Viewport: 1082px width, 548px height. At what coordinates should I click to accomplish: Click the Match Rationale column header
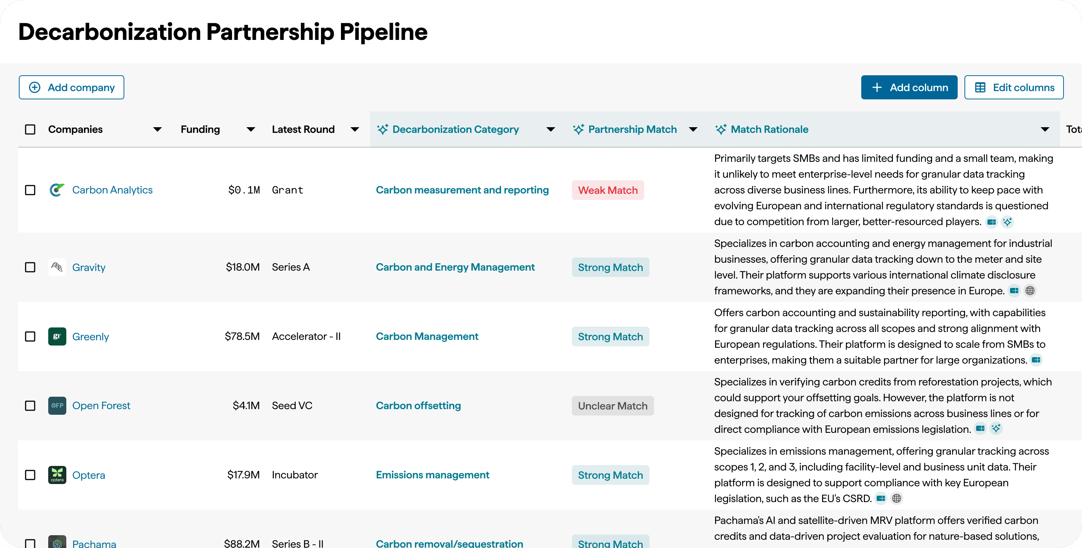[x=770, y=129]
